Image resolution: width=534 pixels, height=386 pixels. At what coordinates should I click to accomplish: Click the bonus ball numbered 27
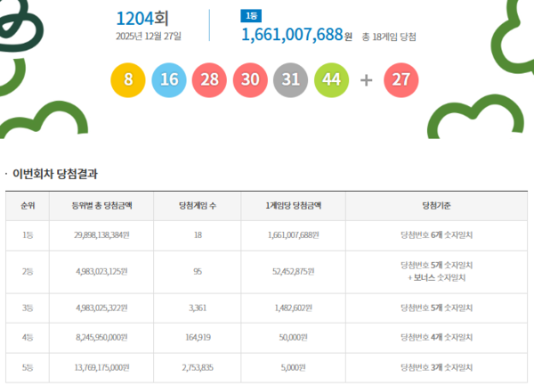point(401,80)
